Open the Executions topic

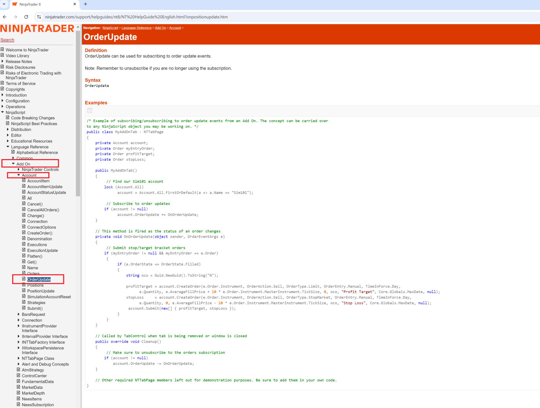[x=37, y=244]
